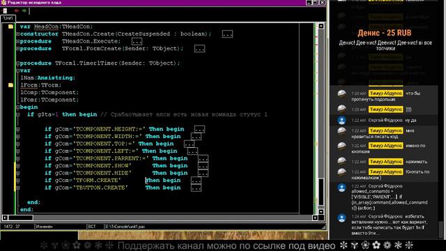Expand gutter fold marker of TCOMPONENT.HEIGHT line
The width and height of the screenshot is (446, 251).
point(18,129)
